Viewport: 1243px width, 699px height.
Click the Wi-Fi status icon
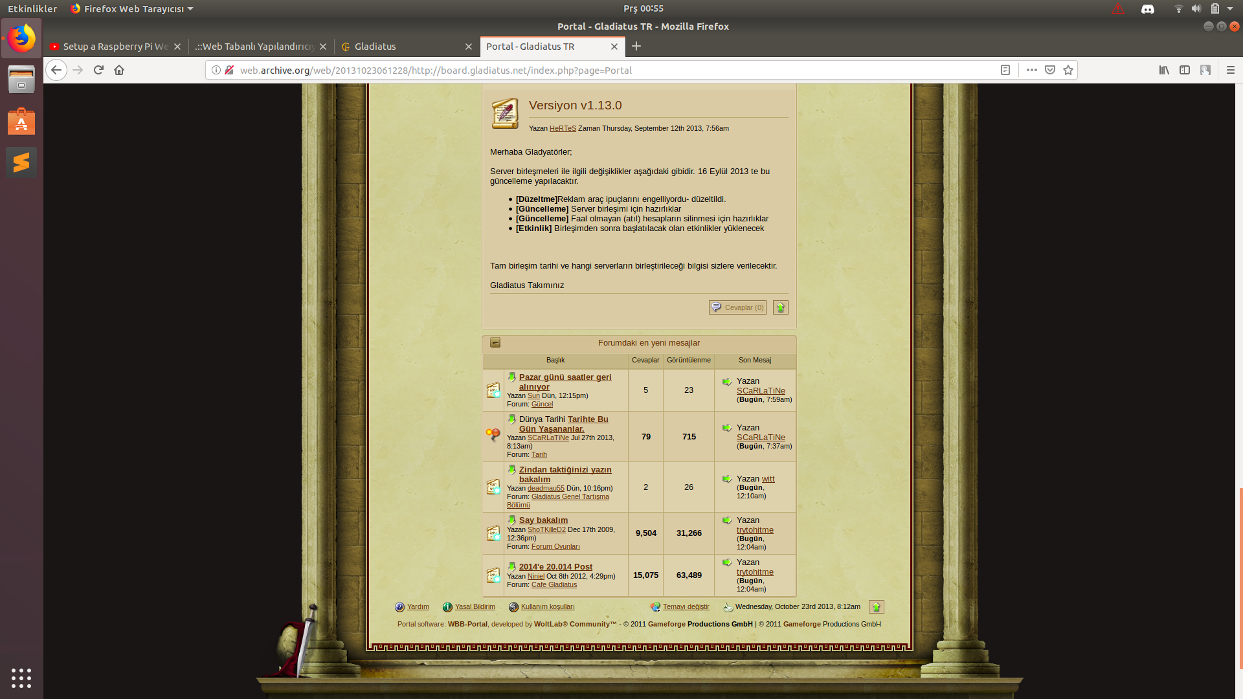(x=1178, y=8)
